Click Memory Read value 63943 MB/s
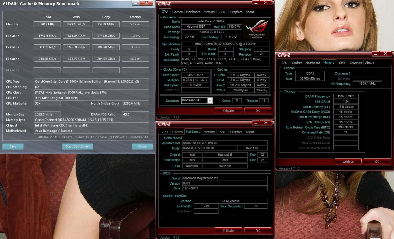Screen dimensions: 394x239 [47, 24]
